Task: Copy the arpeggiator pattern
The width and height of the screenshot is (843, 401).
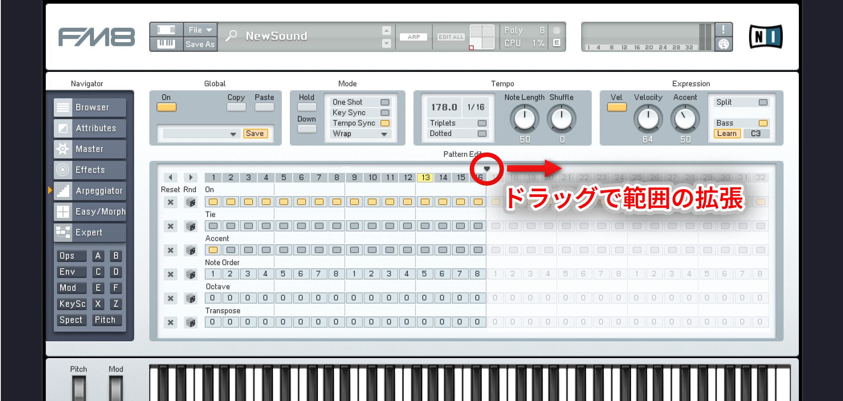Action: pyautogui.click(x=236, y=107)
